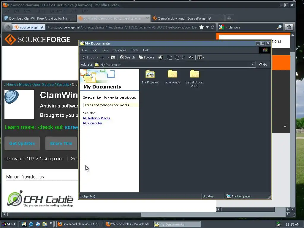Click the Up folder toolbar icon
Image resolution: width=304 pixels, height=228 pixels.
coord(113,57)
